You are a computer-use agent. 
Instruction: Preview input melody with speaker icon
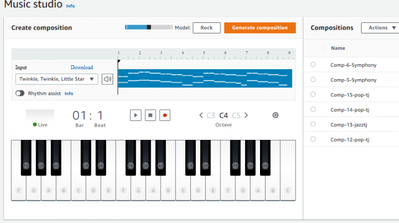(107, 79)
